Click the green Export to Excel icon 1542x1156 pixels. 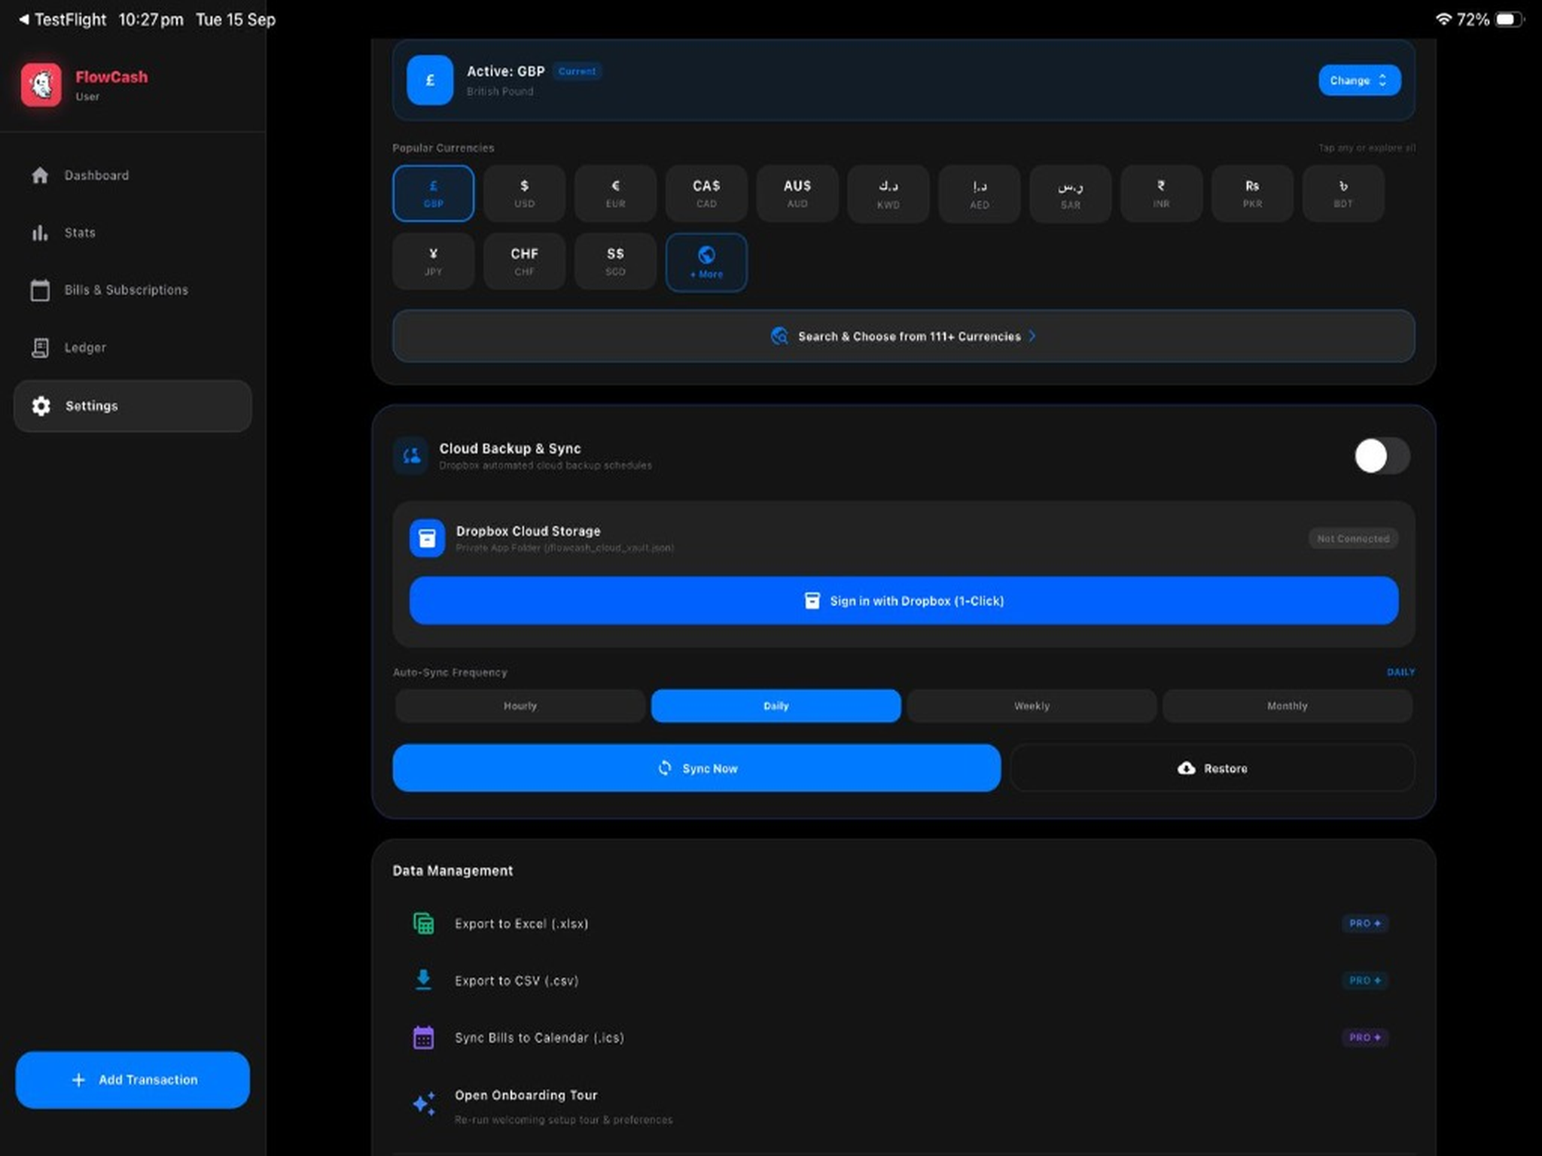424,923
